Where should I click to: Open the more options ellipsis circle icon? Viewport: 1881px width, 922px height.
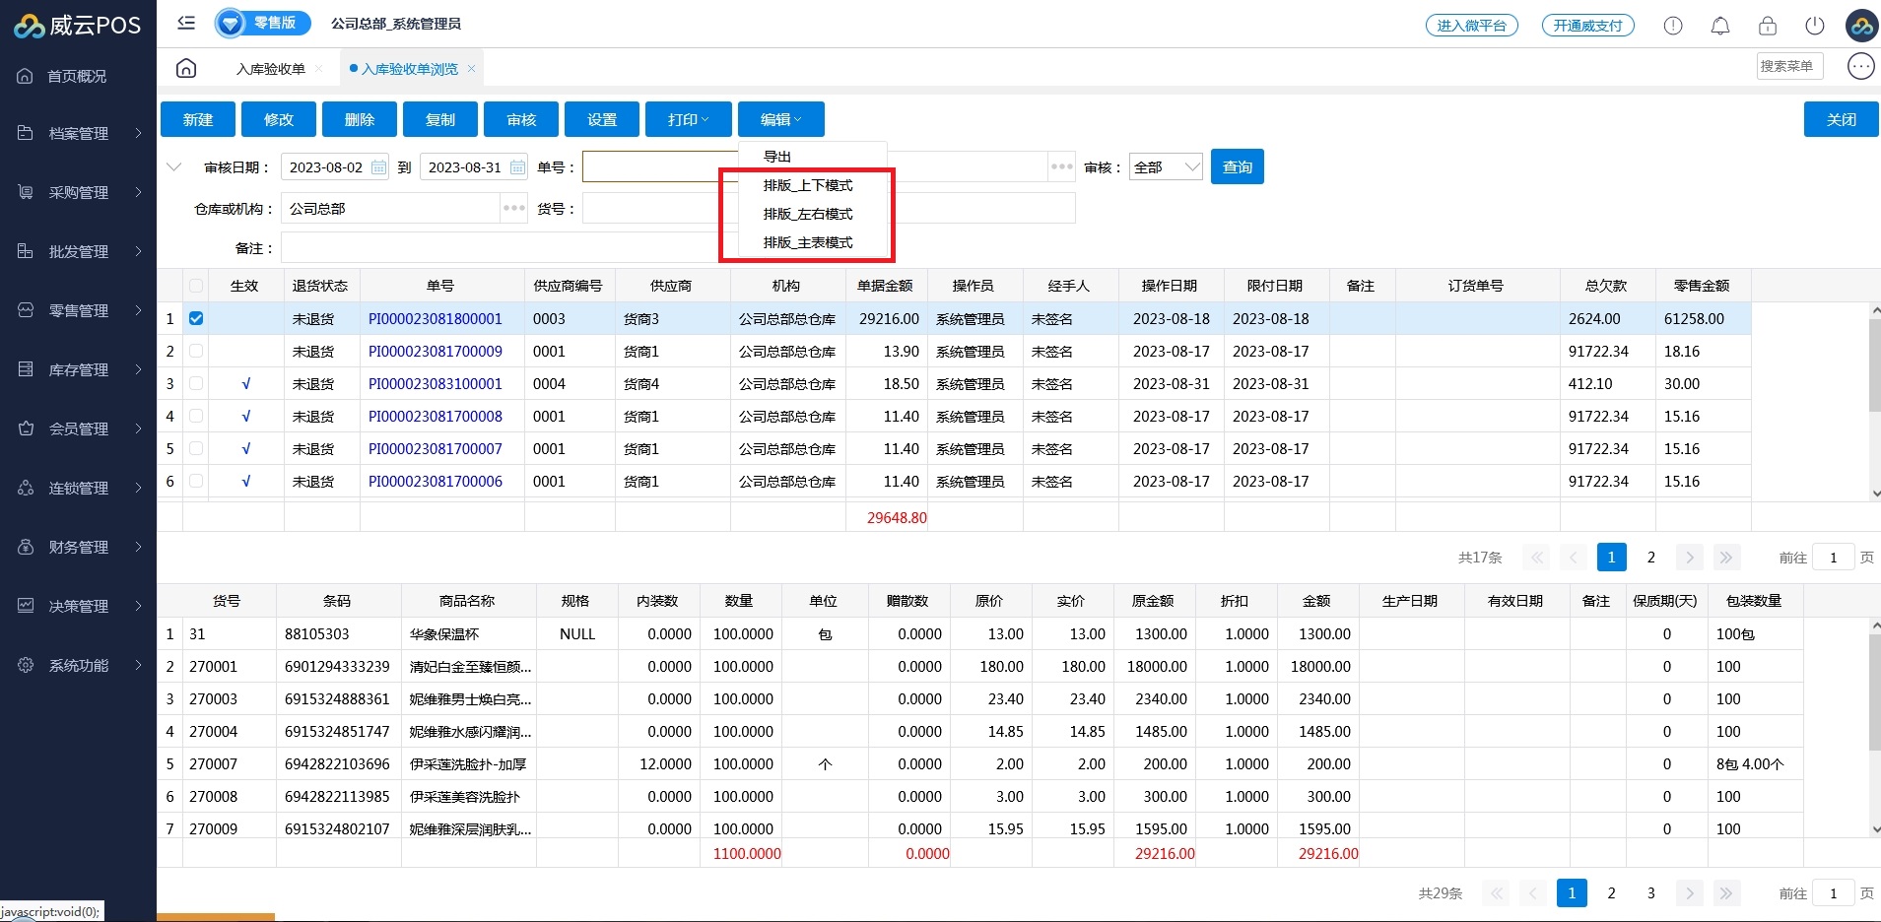point(1860,66)
